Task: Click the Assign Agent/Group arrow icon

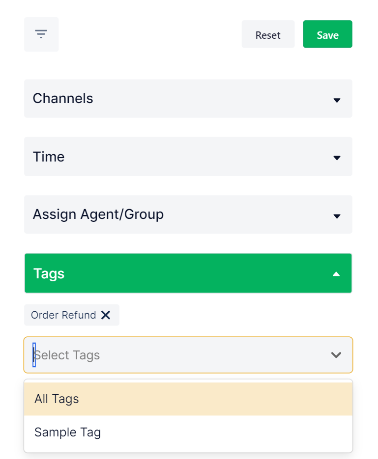Action: pyautogui.click(x=337, y=216)
